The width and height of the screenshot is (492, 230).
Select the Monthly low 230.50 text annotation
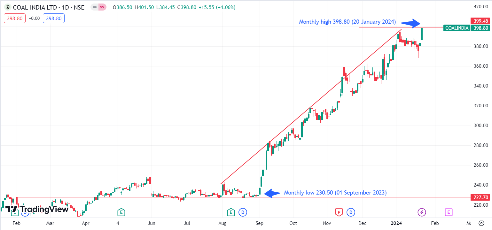[x=335, y=193]
